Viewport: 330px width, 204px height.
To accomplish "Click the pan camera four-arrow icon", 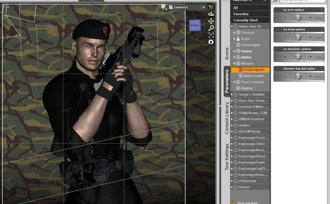I will pyautogui.click(x=211, y=21).
